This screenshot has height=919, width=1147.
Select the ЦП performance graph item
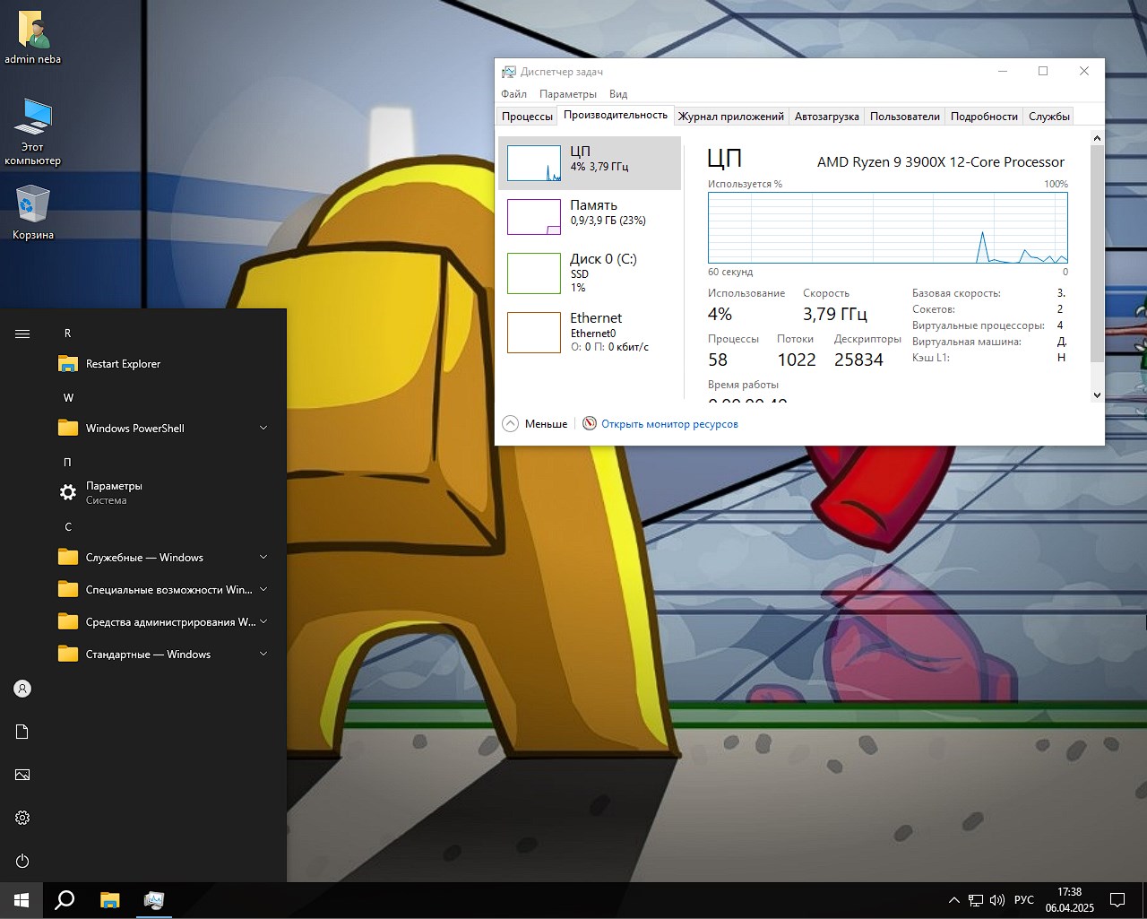point(590,163)
